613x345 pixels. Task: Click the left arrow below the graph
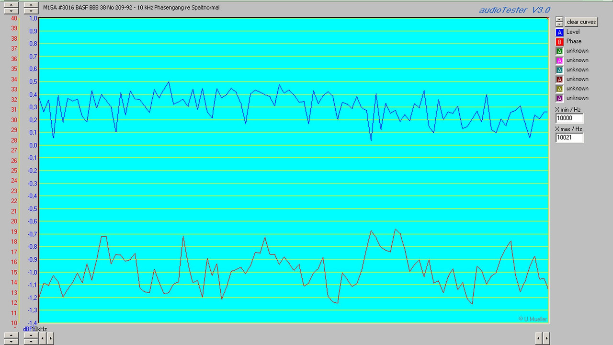pyautogui.click(x=43, y=338)
